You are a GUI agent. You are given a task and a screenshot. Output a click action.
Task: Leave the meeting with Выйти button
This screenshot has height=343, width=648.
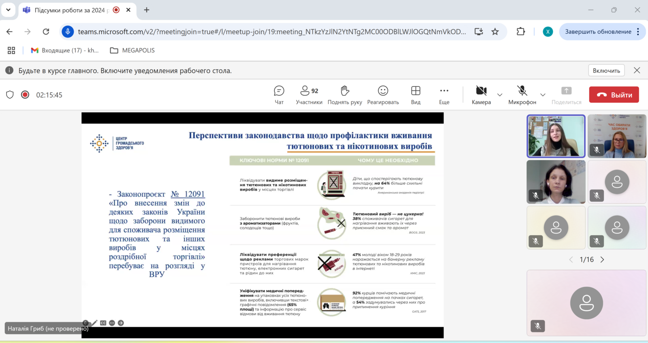point(614,95)
